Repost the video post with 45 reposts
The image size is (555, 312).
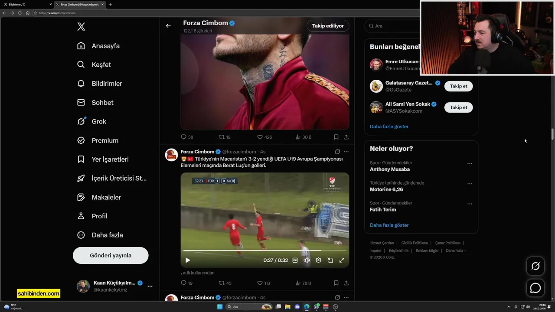coord(225,283)
